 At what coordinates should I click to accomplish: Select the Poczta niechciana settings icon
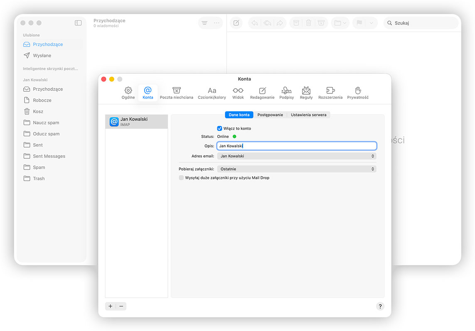click(176, 92)
